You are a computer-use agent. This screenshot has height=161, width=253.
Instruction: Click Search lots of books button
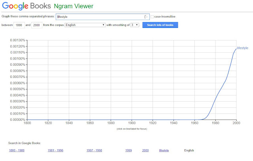click(160, 25)
